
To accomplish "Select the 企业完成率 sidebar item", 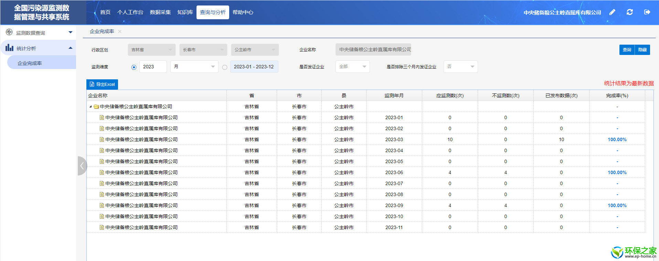I will [41, 63].
